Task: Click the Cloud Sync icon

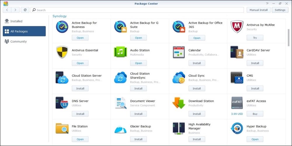Action: pyautogui.click(x=179, y=78)
